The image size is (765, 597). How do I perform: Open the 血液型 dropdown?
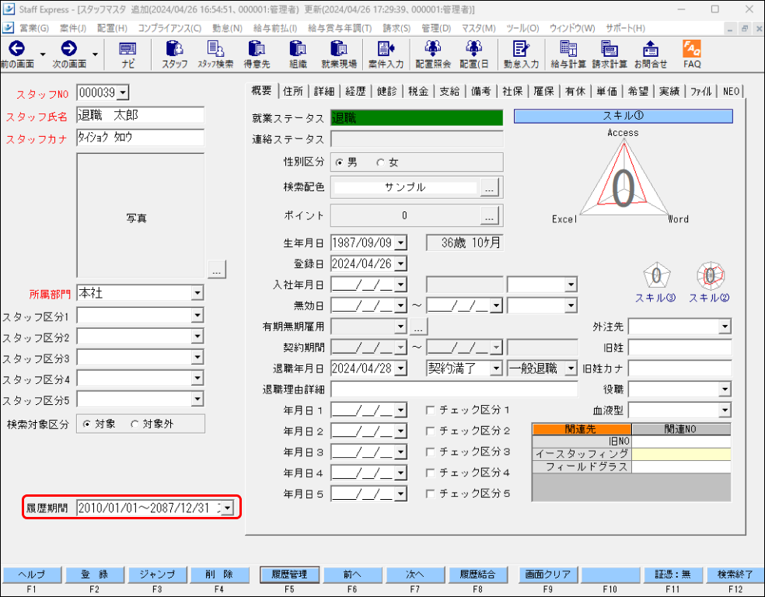coord(725,410)
